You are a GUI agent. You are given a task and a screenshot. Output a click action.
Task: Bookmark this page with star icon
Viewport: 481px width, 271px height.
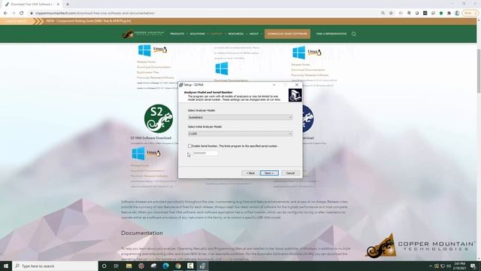pyautogui.click(x=391, y=14)
